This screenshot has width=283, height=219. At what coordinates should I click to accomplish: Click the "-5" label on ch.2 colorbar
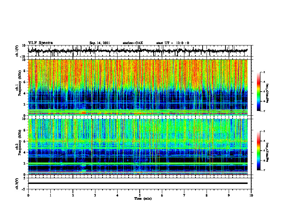(x=264, y=151)
